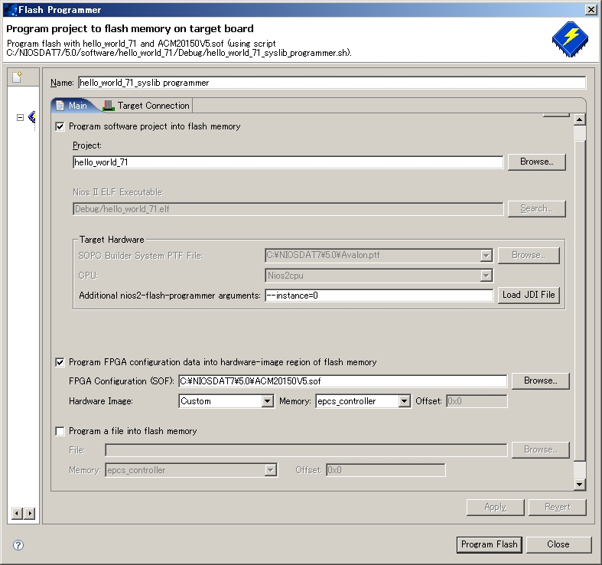Click the scroll up arrow of Main tab
Viewport: 602px width, 565px height.
tap(579, 119)
